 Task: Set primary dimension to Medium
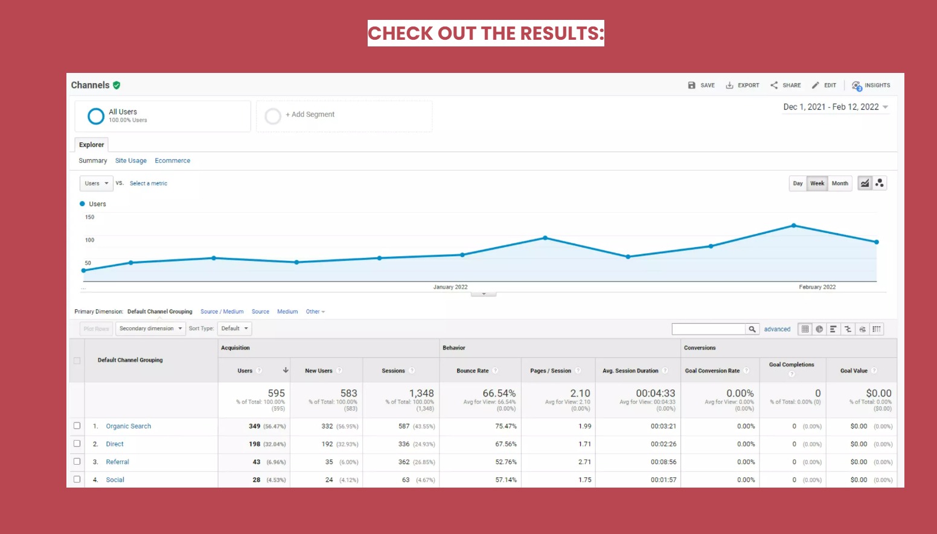(287, 312)
